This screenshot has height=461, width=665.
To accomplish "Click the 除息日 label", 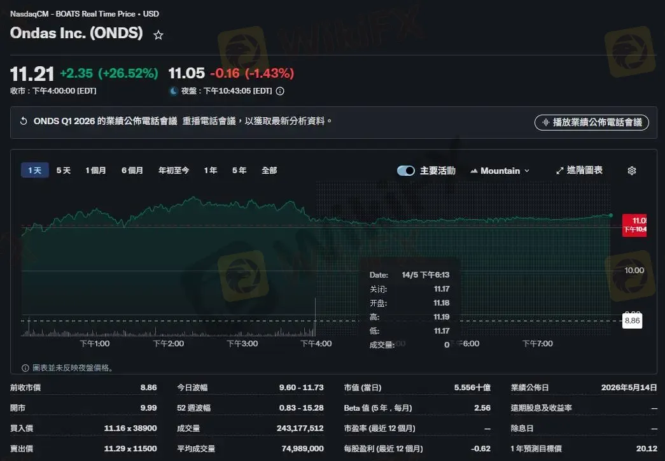I will [522, 429].
